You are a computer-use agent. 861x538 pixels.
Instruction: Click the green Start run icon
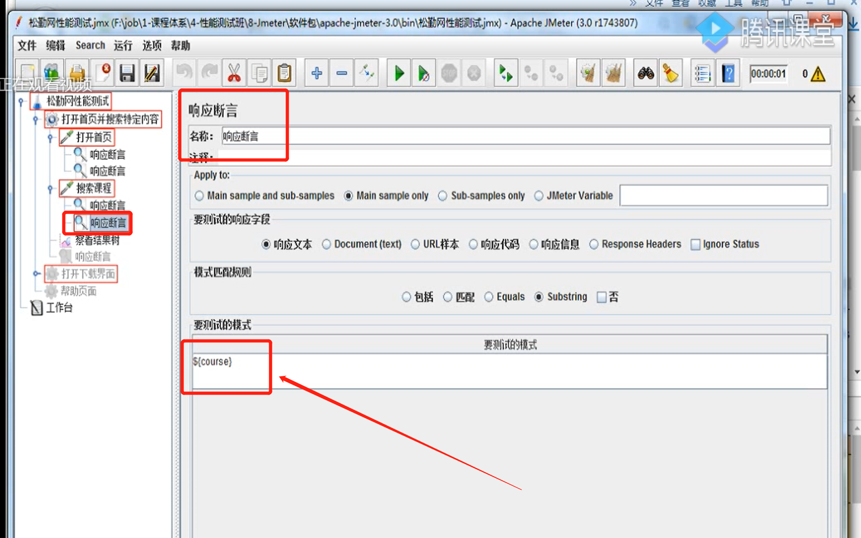399,73
